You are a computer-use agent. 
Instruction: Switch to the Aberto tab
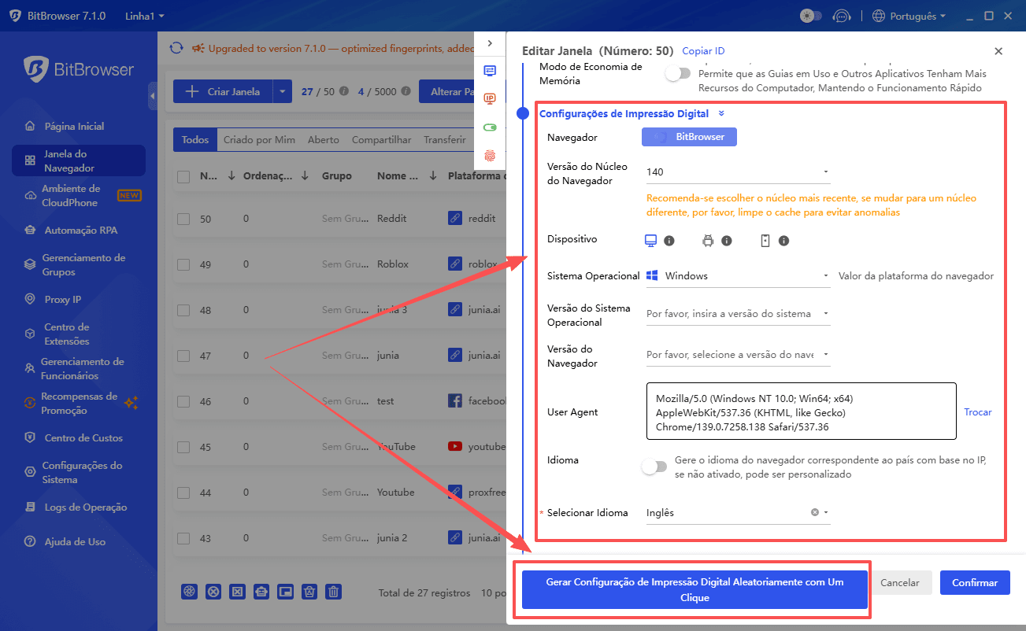pos(323,139)
